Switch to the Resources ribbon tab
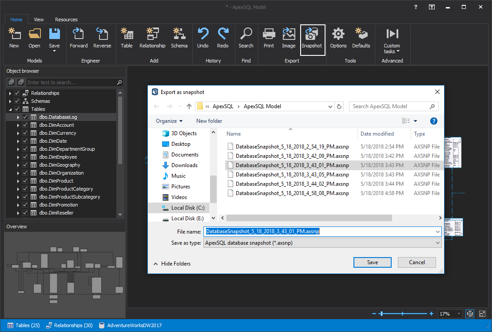 (66, 20)
